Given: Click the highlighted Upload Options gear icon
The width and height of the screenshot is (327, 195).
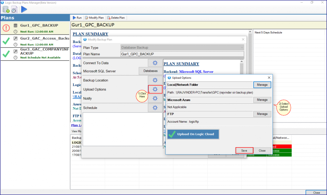Looking at the screenshot, I should (155, 89).
